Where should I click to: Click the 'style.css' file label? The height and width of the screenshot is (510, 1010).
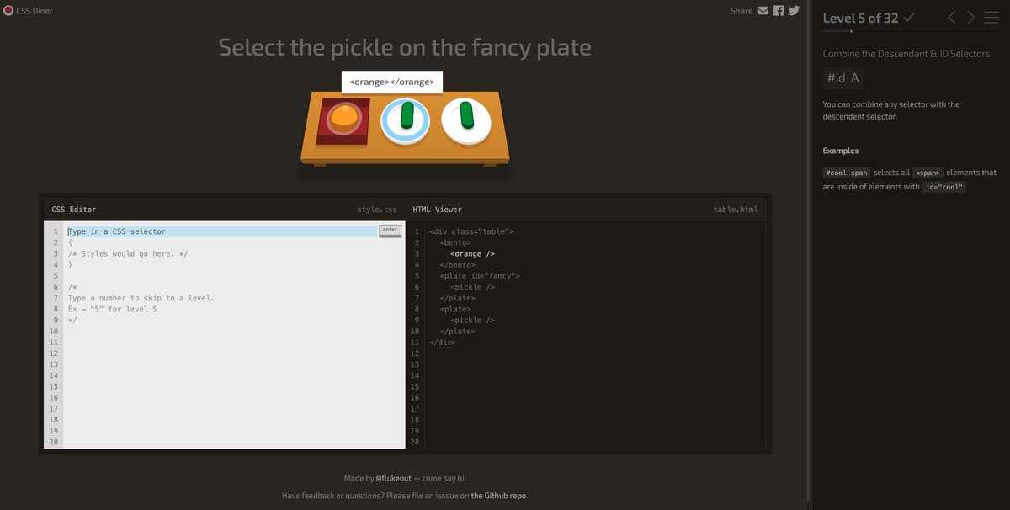tap(377, 209)
